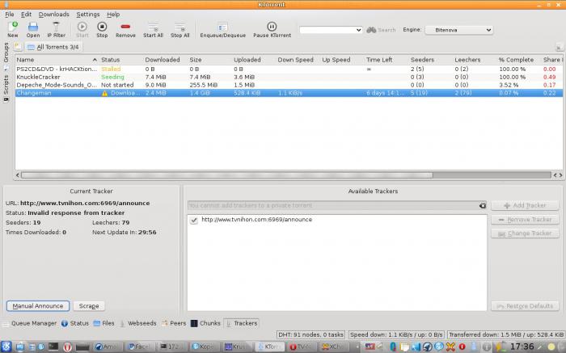566x353 pixels.
Task: Click the clock showing 17:36
Action: (x=522, y=347)
